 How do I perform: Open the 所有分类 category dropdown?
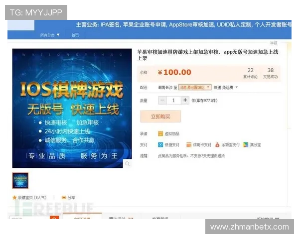(50, 35)
